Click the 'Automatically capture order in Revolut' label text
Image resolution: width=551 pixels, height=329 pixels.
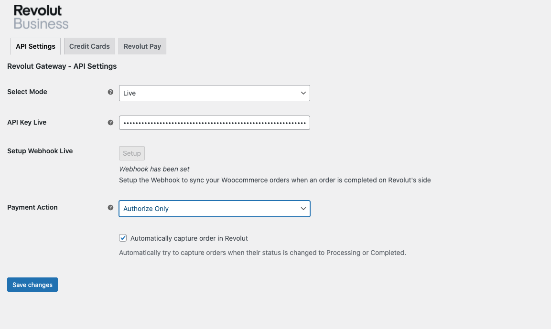pos(189,238)
